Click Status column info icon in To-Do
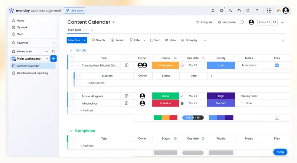297x163 pixels. point(175,58)
